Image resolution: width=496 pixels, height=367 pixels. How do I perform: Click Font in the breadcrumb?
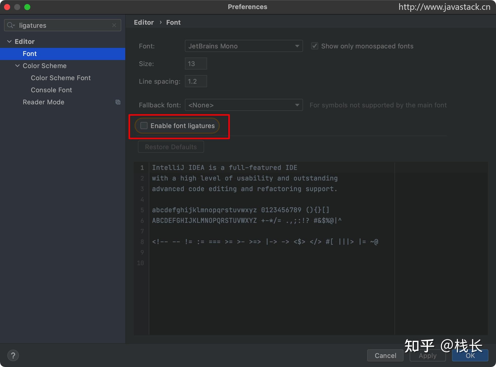173,22
